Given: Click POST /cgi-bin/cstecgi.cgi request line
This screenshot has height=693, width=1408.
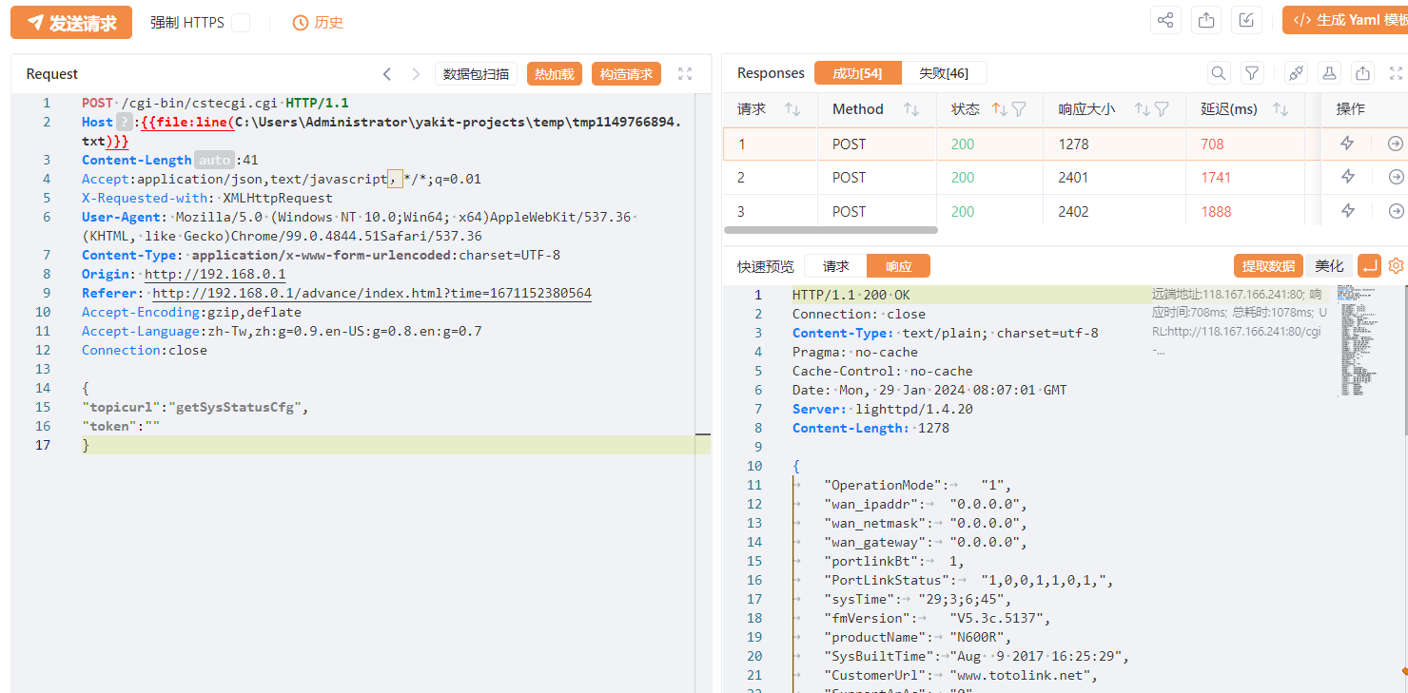Looking at the screenshot, I should pyautogui.click(x=215, y=103).
